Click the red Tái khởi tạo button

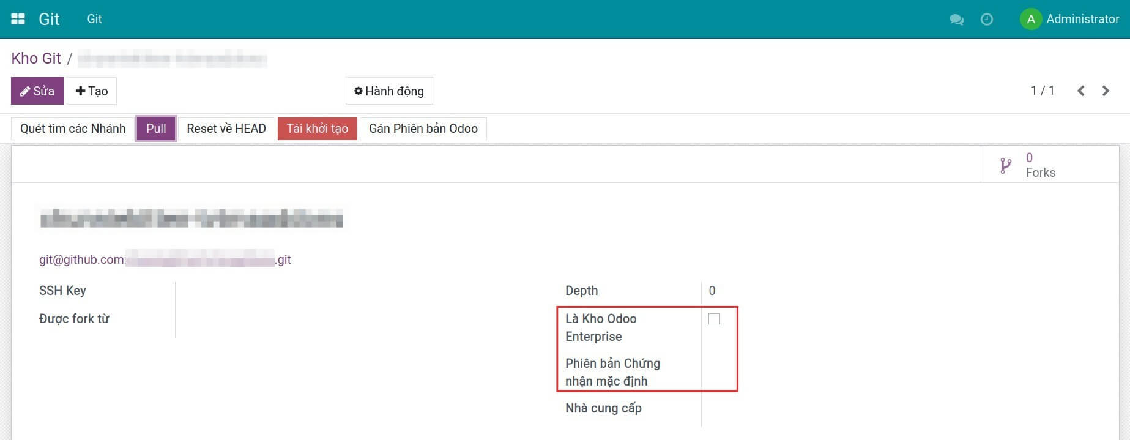point(318,129)
